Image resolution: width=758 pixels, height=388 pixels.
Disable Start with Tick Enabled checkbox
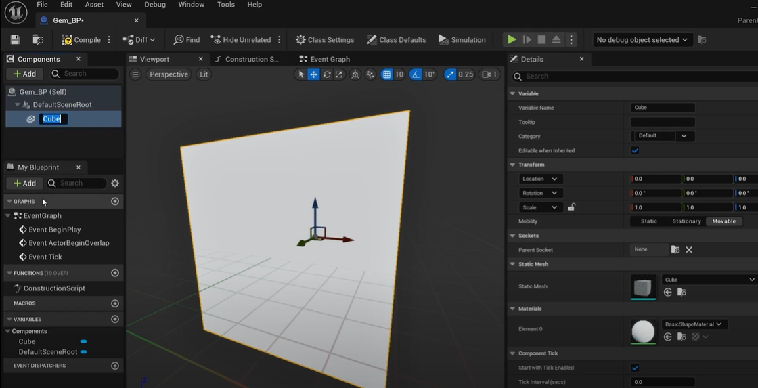pos(635,368)
